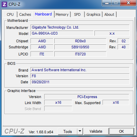Click the BIOS Date 09/28/2011
Image resolution: width=137 pixels, height=137 pixels.
pyautogui.click(x=80, y=82)
